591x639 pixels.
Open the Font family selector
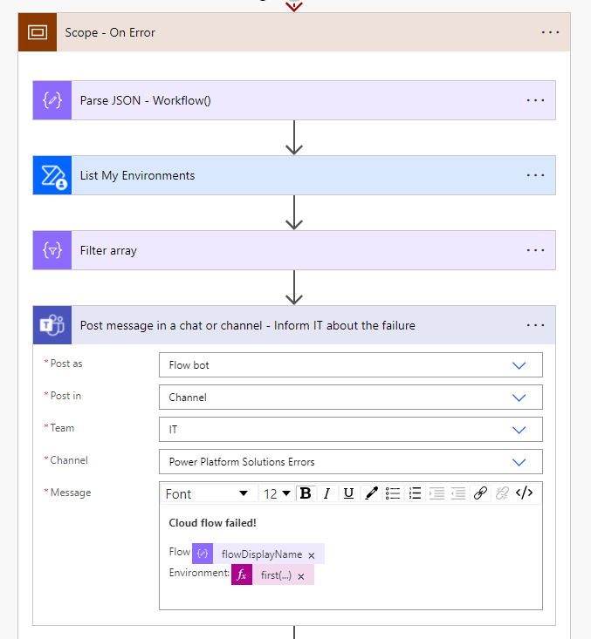tap(207, 493)
